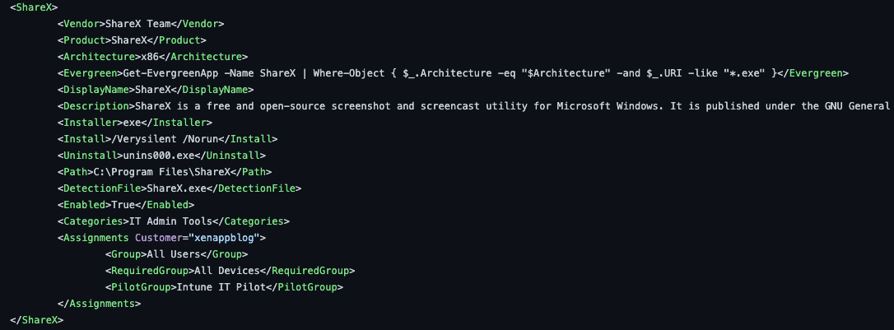
Task: Click the opening Description tag
Action: [95, 106]
